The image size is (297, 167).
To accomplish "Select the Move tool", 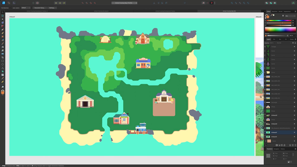I will (2, 12).
